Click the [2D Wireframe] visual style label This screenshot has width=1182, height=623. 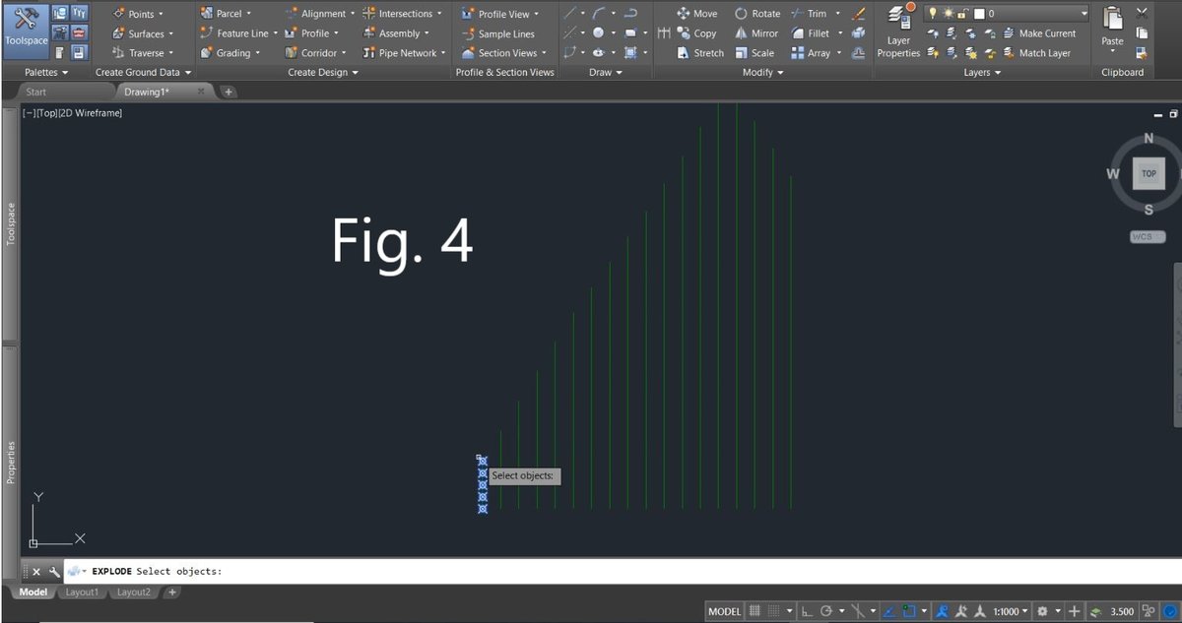pyautogui.click(x=90, y=113)
